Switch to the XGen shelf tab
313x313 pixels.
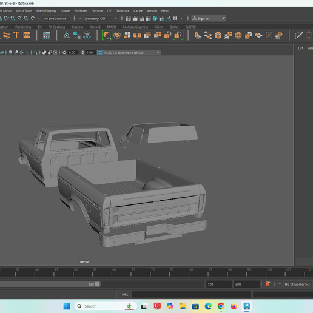click(159, 27)
